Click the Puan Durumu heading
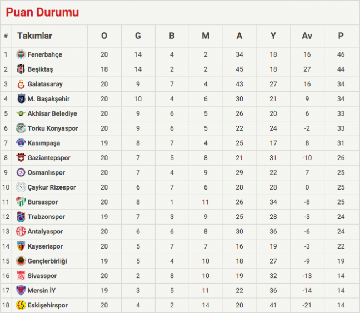 (42, 12)
